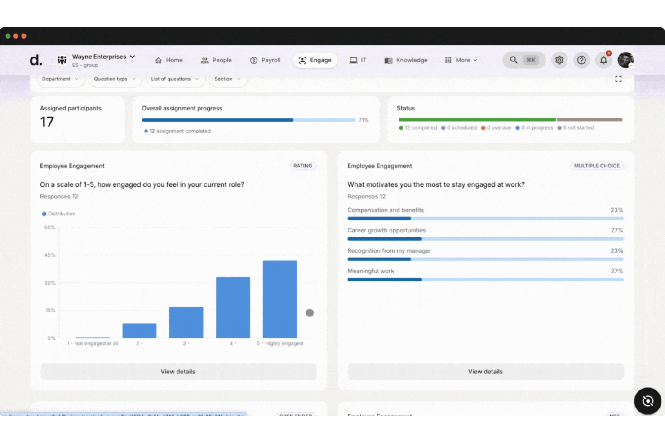Open notifications via the bell icon

(603, 60)
